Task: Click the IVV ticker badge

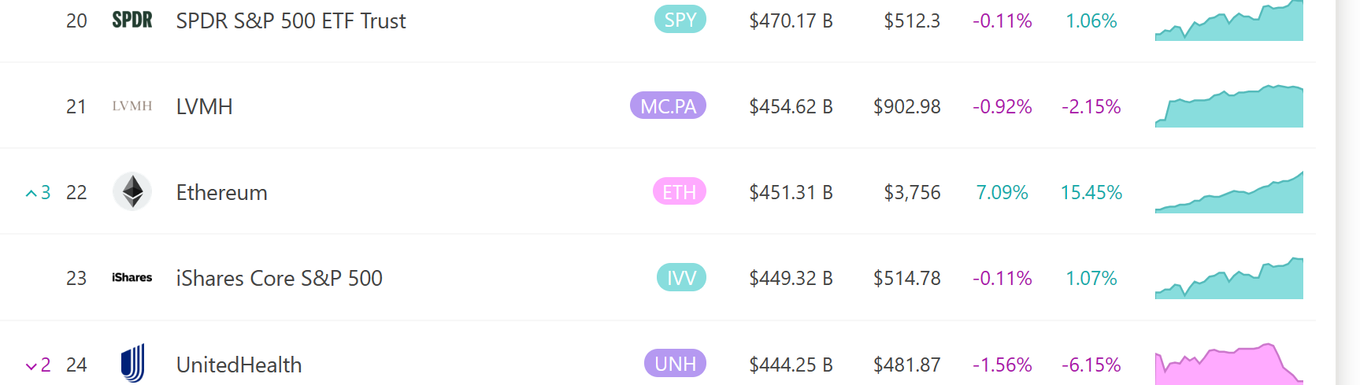Action: (x=681, y=277)
